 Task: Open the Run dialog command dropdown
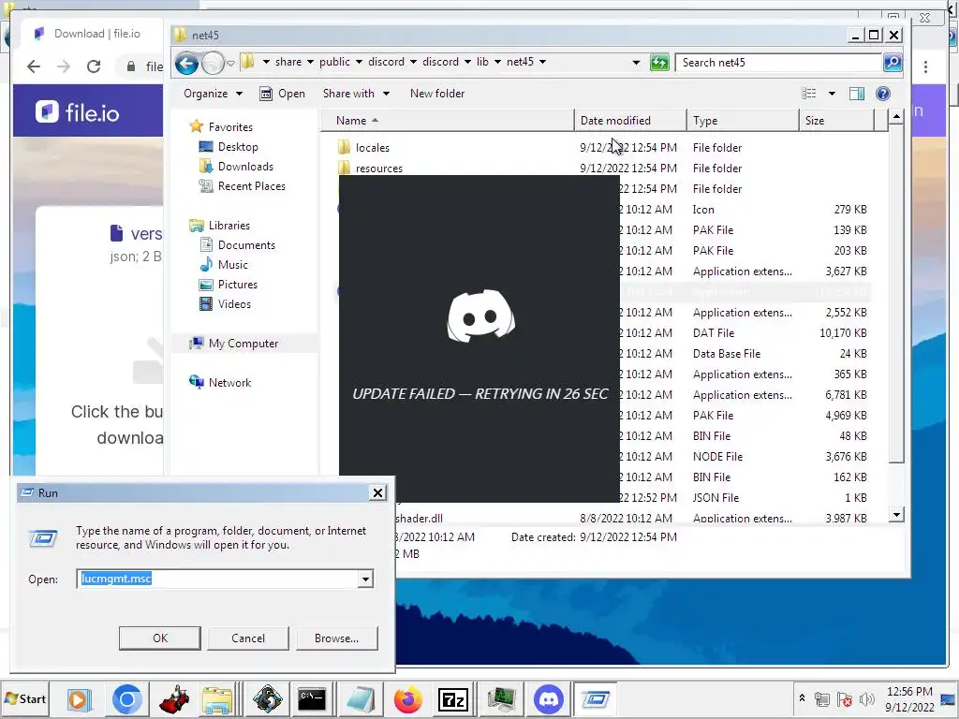(365, 579)
